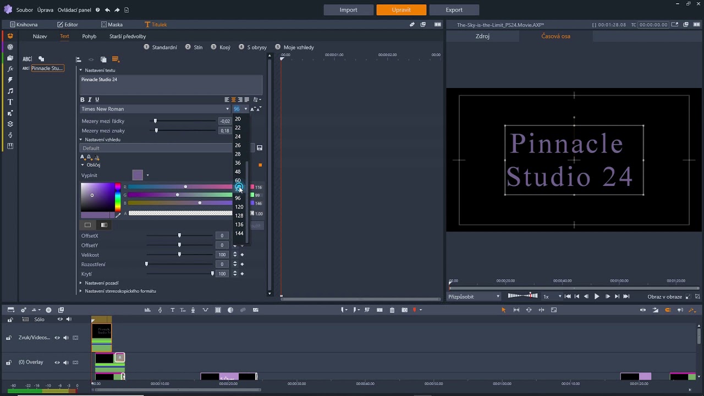704x396 pixels.
Task: Click the help question mark icon
Action: [x=97, y=10]
